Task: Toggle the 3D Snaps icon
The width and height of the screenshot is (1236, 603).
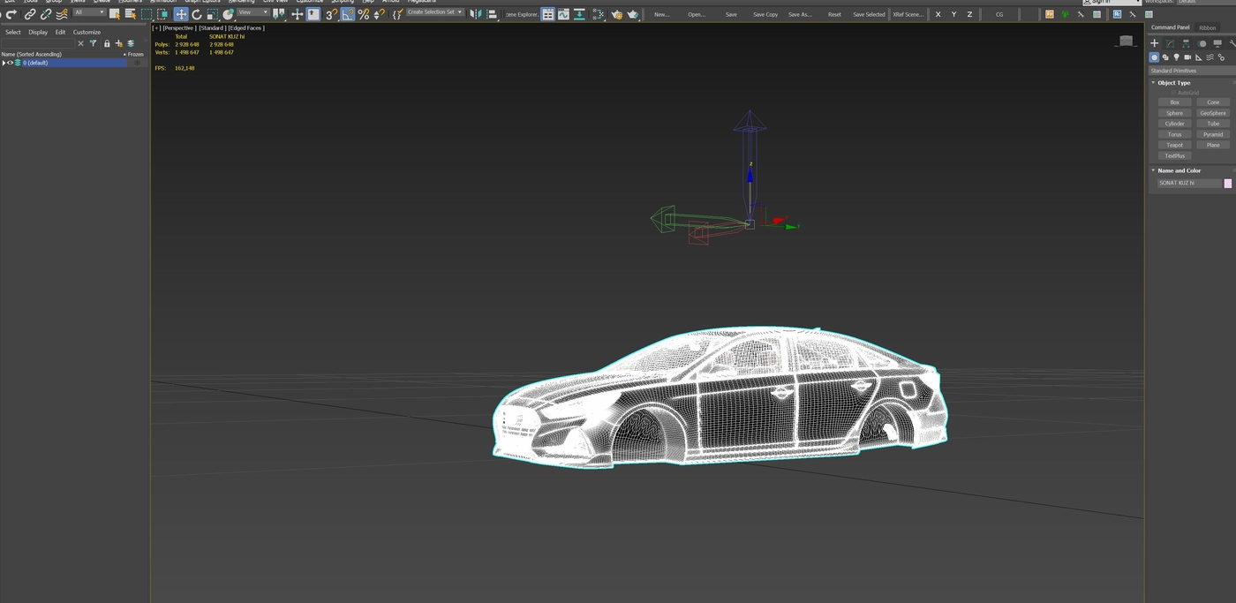Action: click(331, 14)
